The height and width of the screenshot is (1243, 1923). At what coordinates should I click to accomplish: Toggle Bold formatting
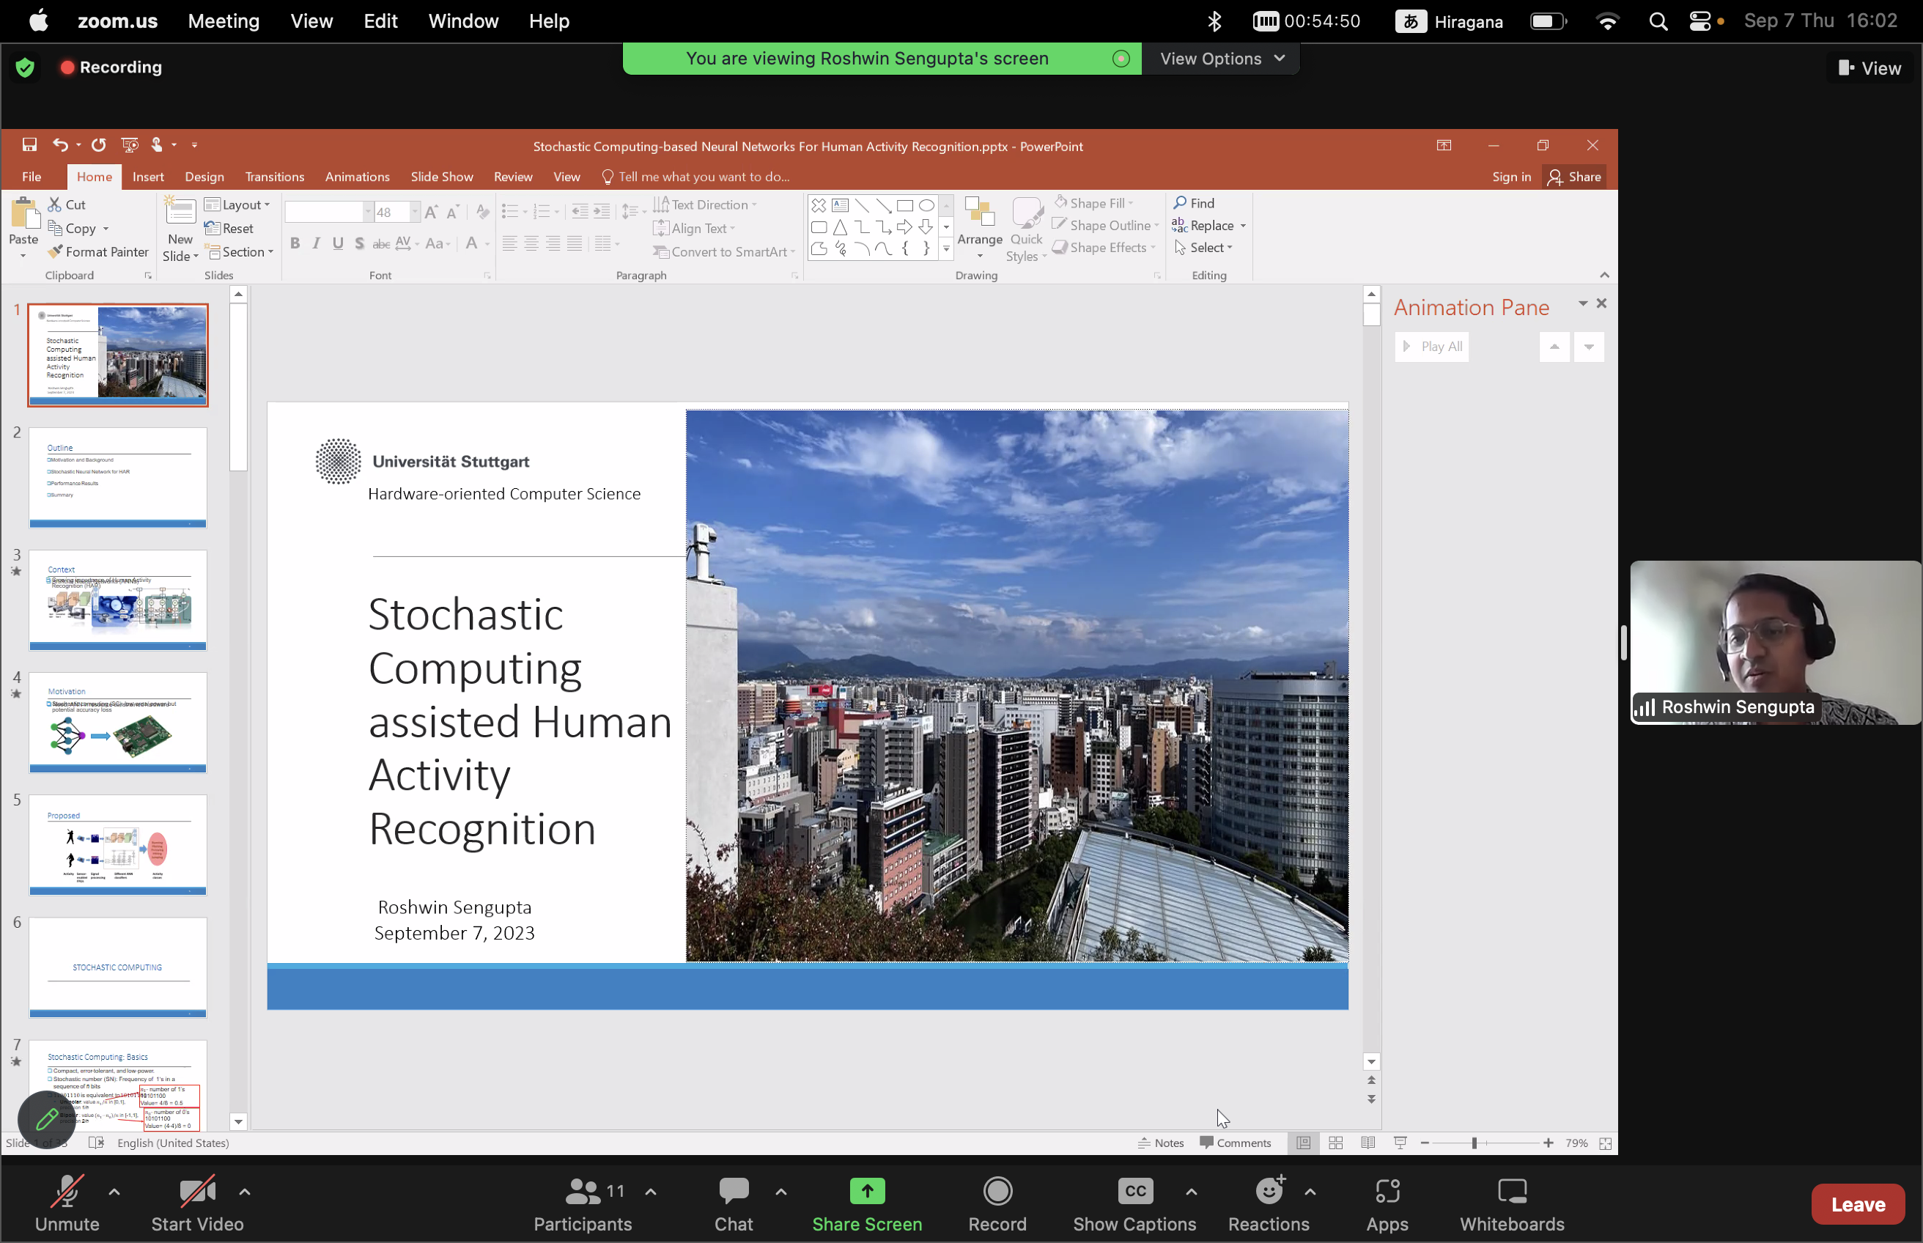(295, 244)
